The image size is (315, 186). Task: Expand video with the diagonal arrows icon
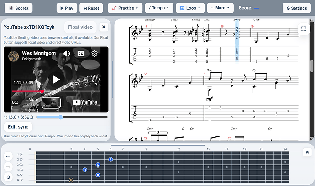[94, 82]
